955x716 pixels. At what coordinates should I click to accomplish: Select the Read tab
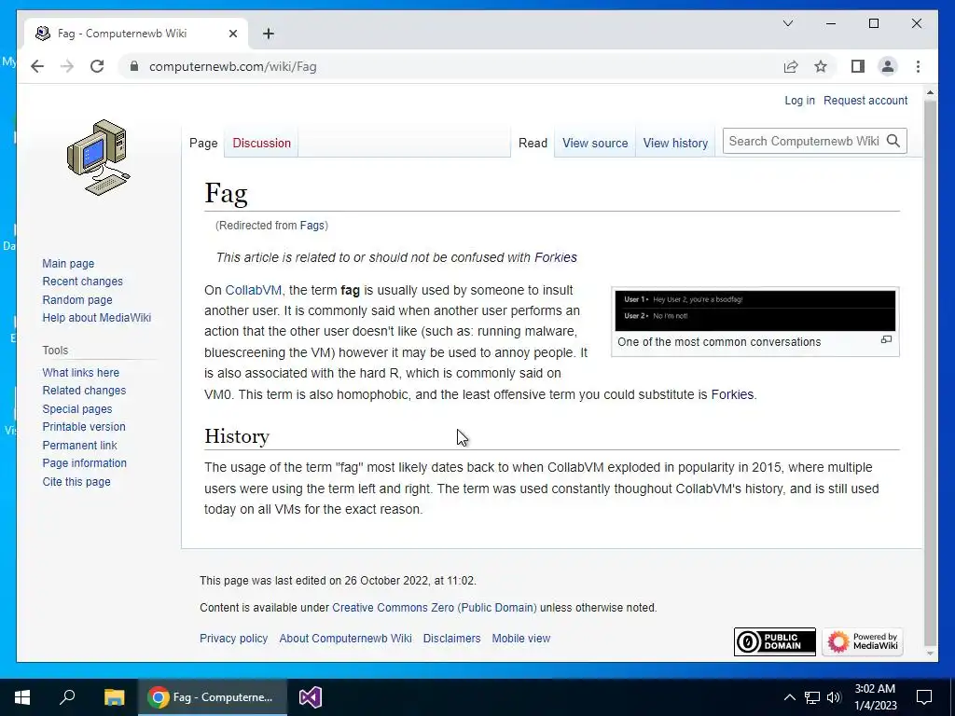(x=533, y=143)
